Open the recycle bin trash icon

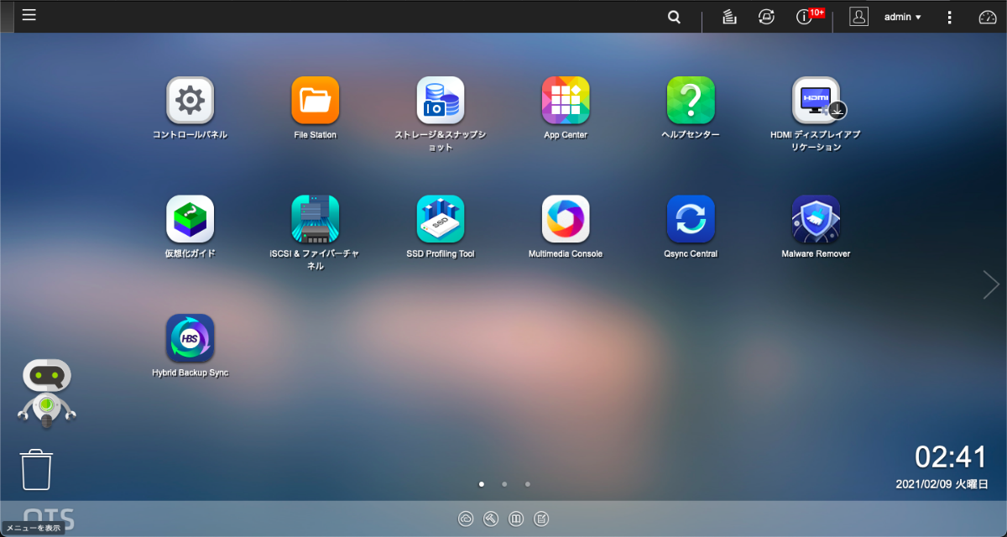[36, 469]
